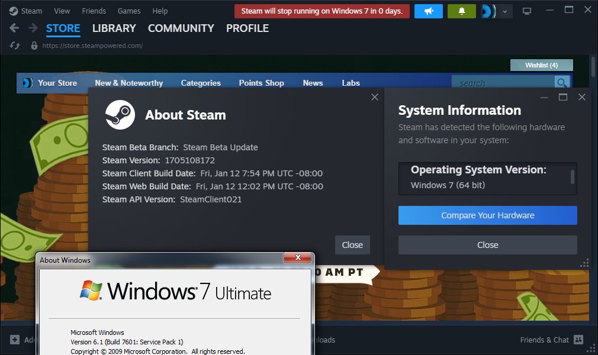Viewport: 598px width, 355px height.
Task: Reload the page with the refresh icon
Action: pyautogui.click(x=15, y=46)
